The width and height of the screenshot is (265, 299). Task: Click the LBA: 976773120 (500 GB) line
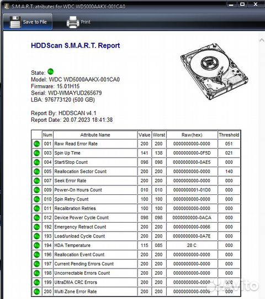[63, 100]
